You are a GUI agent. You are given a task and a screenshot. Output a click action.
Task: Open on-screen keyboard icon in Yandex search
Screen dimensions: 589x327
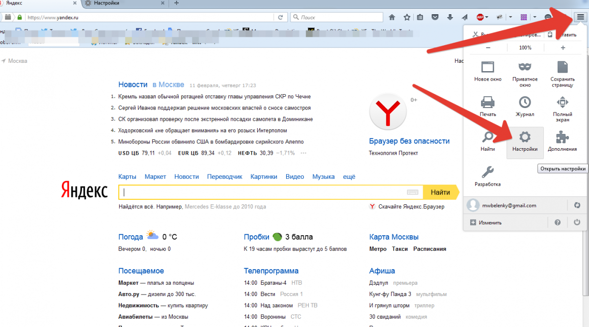413,192
